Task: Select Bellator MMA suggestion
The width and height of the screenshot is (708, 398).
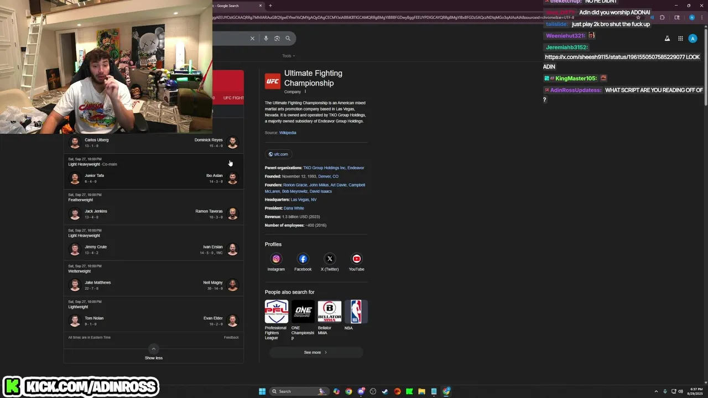Action: point(330,317)
